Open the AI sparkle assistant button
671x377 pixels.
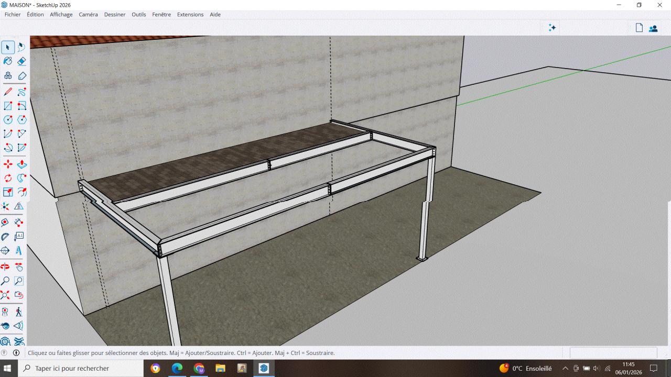coord(552,28)
